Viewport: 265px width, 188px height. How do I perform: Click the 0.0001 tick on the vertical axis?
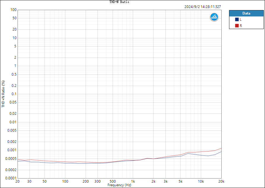pos(12,178)
